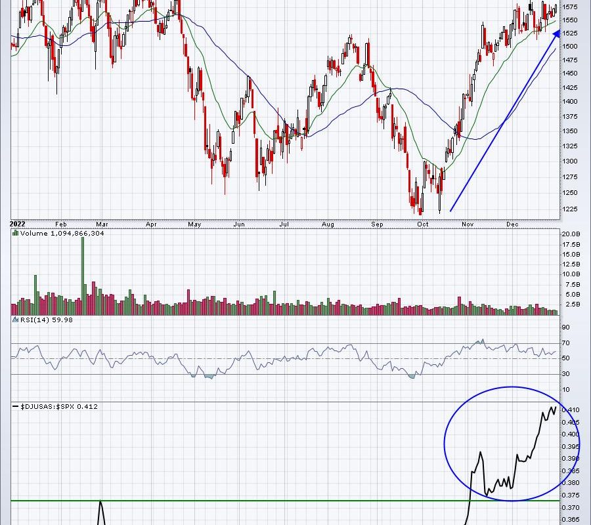Click the 1375 price axis value

pyautogui.click(x=570, y=116)
